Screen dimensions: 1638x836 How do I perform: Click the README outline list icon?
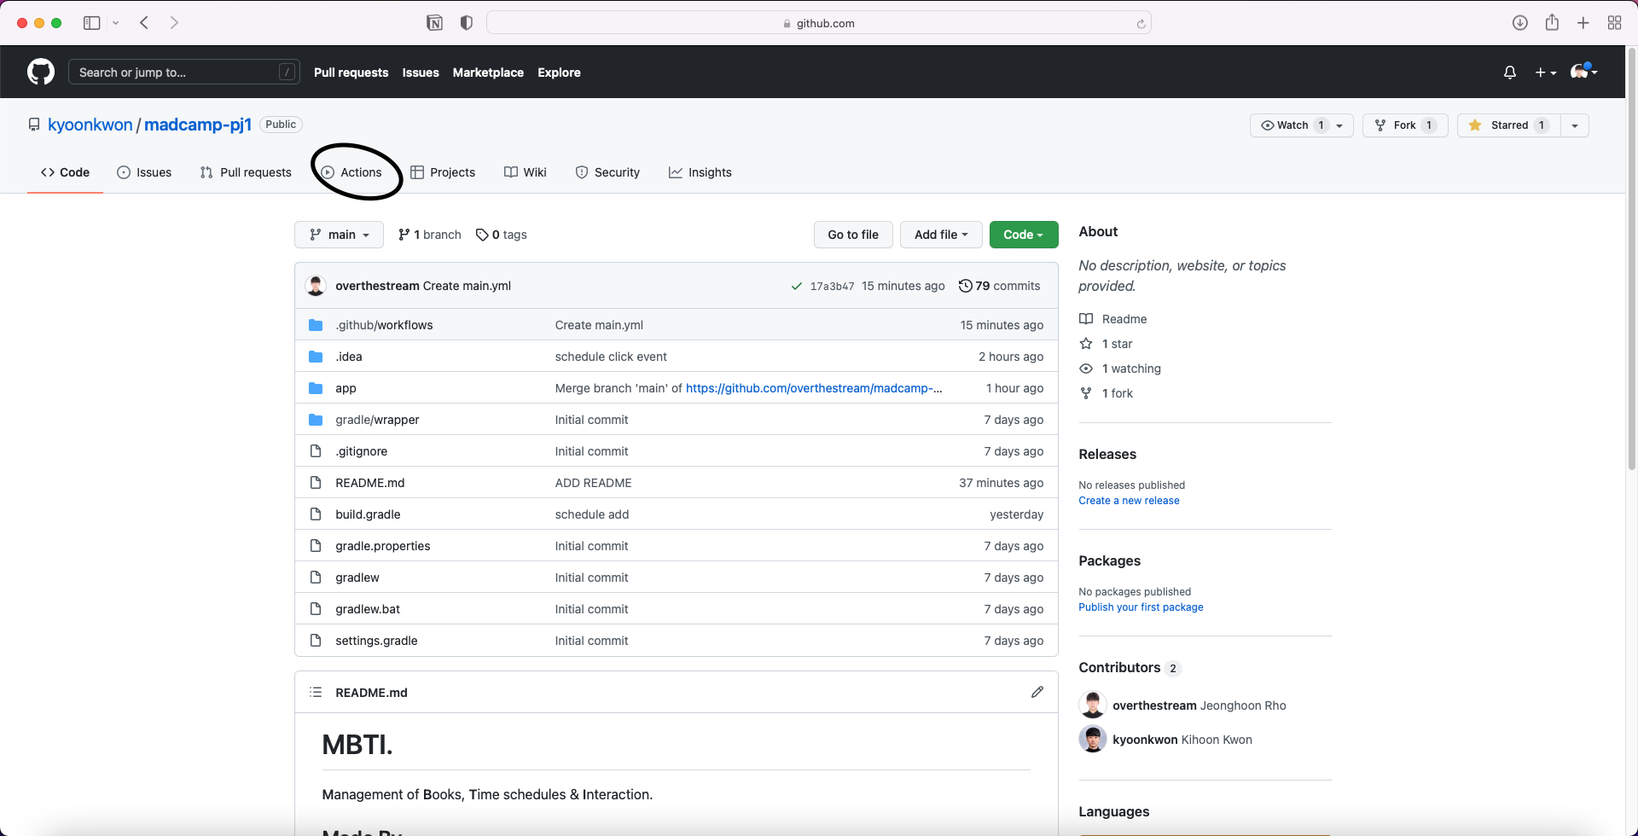[316, 692]
